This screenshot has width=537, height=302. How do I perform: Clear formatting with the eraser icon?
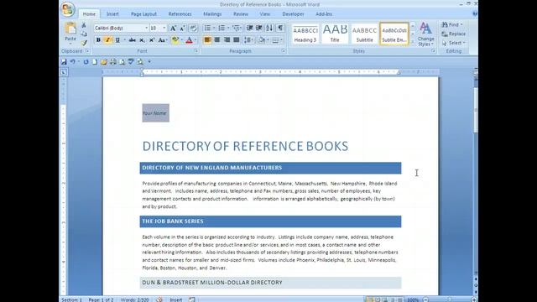click(193, 28)
